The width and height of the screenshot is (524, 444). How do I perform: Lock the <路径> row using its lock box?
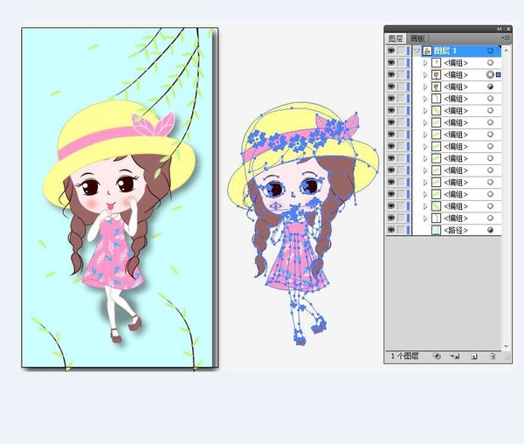(x=401, y=230)
